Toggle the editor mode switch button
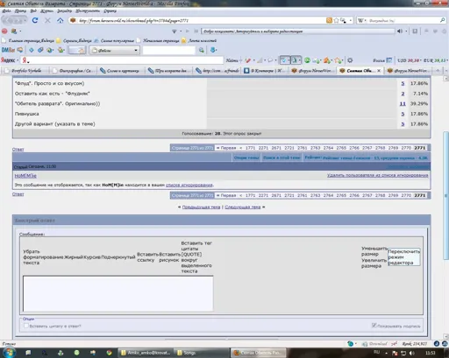The image size is (449, 358). pyautogui.click(x=404, y=257)
